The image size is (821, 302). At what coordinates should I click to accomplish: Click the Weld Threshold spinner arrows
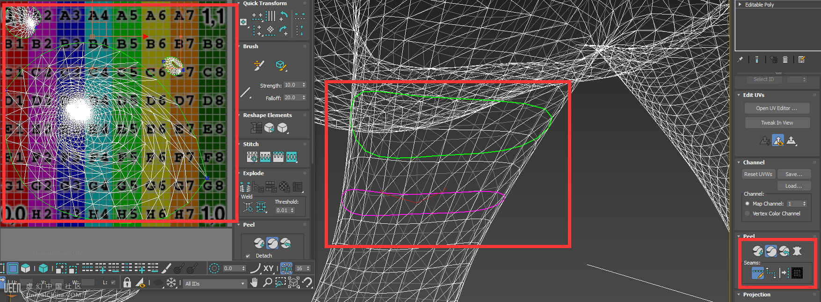pyautogui.click(x=292, y=210)
